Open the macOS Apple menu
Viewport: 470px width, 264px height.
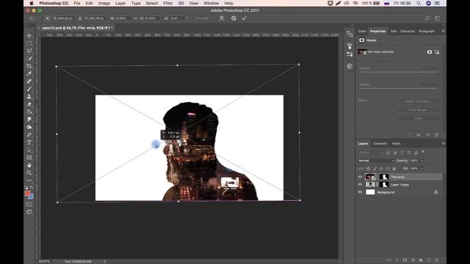tap(31, 3)
